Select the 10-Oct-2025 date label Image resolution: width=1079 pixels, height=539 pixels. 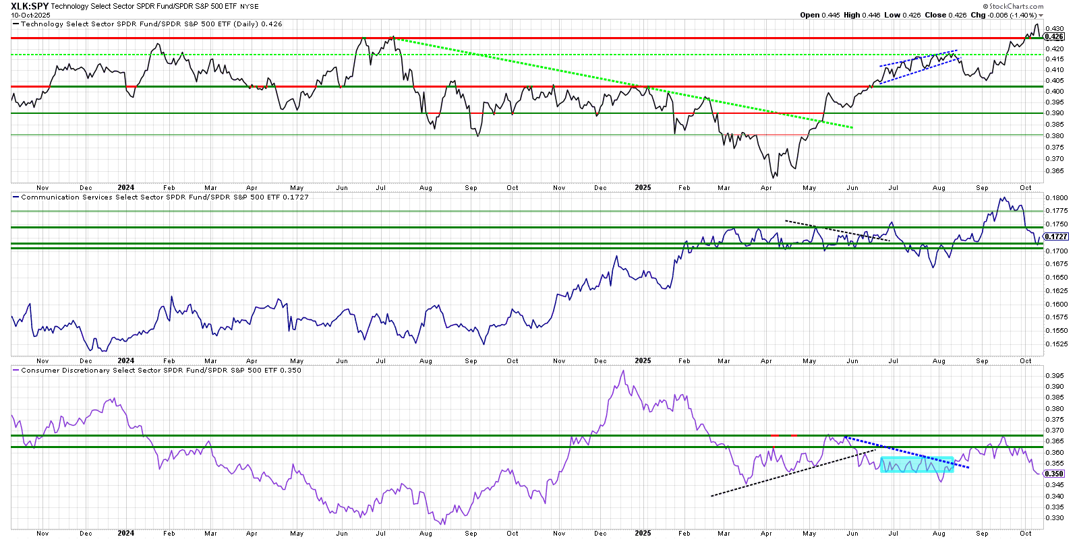(x=30, y=15)
